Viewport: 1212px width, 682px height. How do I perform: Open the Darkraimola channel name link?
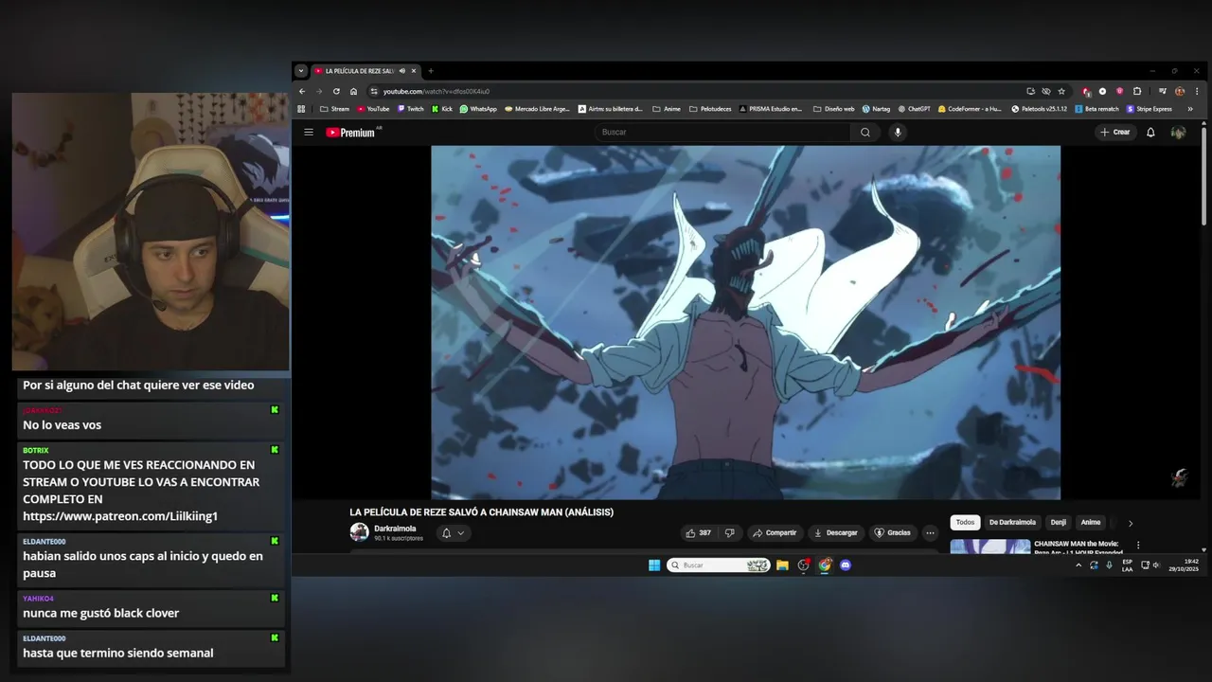395,529
